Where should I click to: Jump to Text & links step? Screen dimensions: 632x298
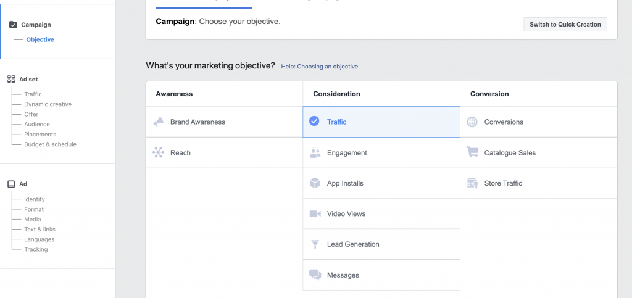[x=39, y=230]
